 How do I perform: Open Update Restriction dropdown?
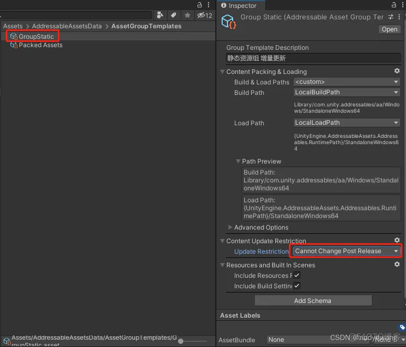(347, 251)
